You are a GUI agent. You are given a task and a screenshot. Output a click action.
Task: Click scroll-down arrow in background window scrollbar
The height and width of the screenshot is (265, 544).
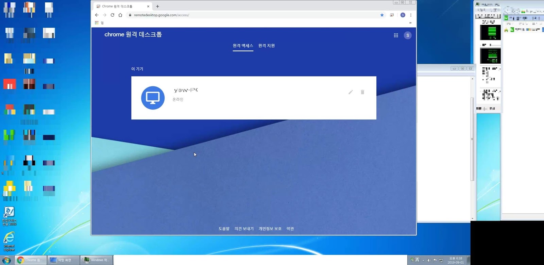[472, 218]
